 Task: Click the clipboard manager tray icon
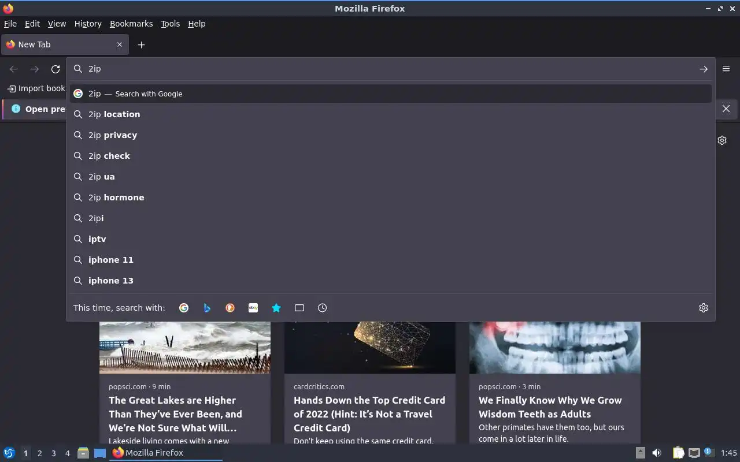pyautogui.click(x=678, y=453)
